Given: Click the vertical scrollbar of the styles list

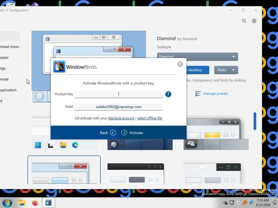Looking at the screenshot, I should pyautogui.click(x=255, y=121).
